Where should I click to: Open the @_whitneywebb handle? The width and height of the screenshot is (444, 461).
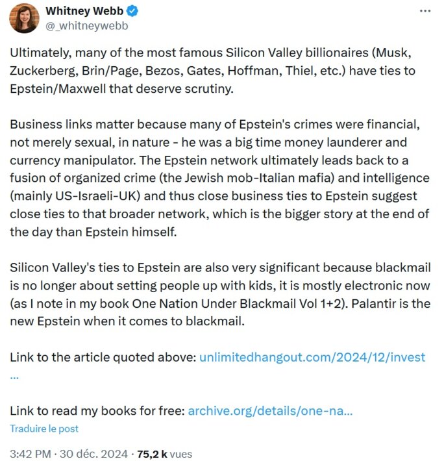tap(87, 26)
